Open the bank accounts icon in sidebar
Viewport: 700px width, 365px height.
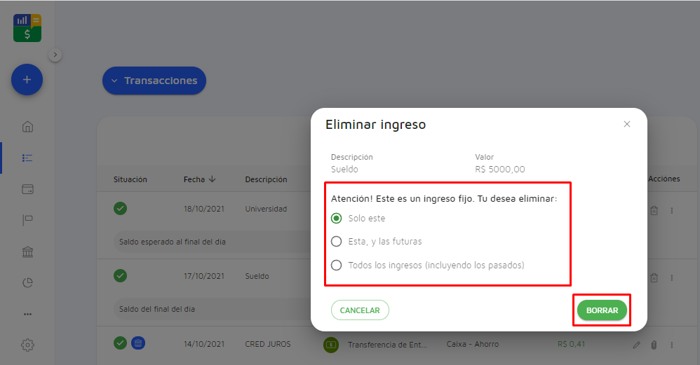point(27,252)
